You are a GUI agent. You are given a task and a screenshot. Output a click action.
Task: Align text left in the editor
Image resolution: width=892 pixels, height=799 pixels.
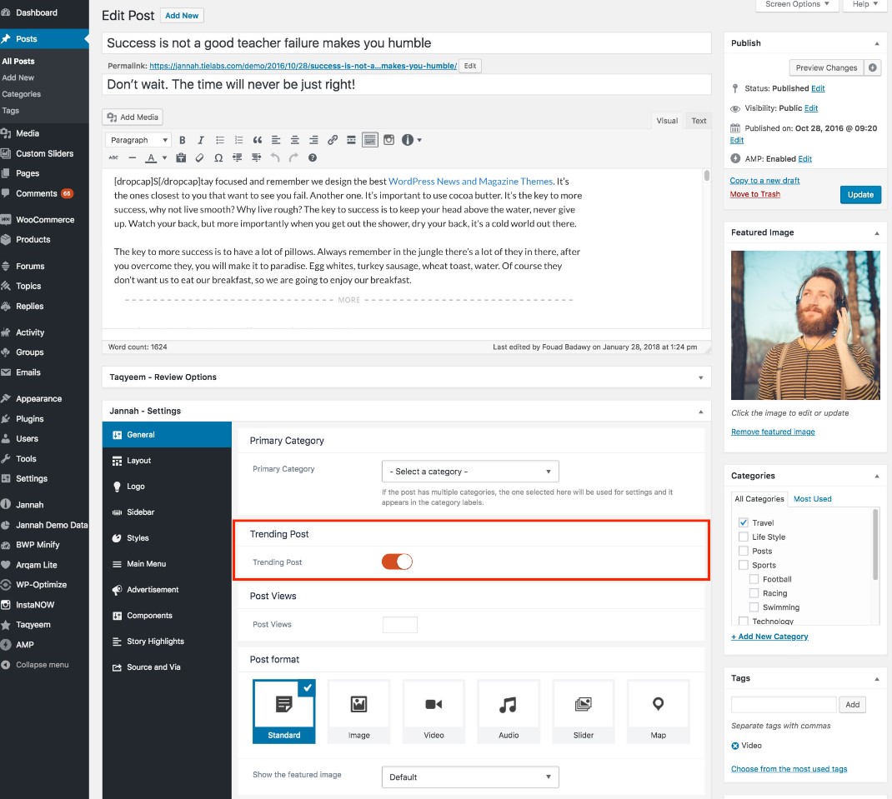coord(276,140)
